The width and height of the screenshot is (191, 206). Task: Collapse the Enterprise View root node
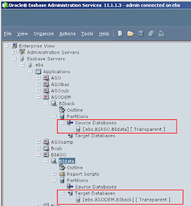point(6,46)
